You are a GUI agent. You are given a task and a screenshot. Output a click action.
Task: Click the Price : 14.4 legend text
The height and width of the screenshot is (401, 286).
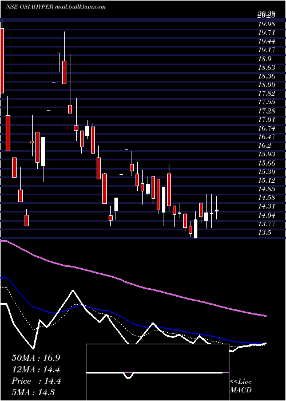pos(36,381)
